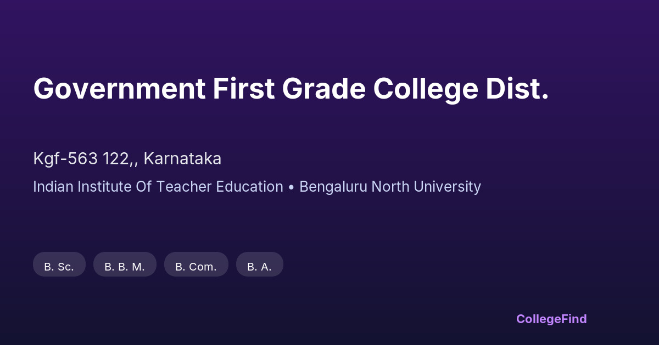Open the CollegeFind brand logo
The width and height of the screenshot is (659, 345).
(x=551, y=319)
